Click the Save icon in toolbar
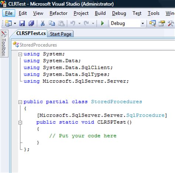 (22, 23)
